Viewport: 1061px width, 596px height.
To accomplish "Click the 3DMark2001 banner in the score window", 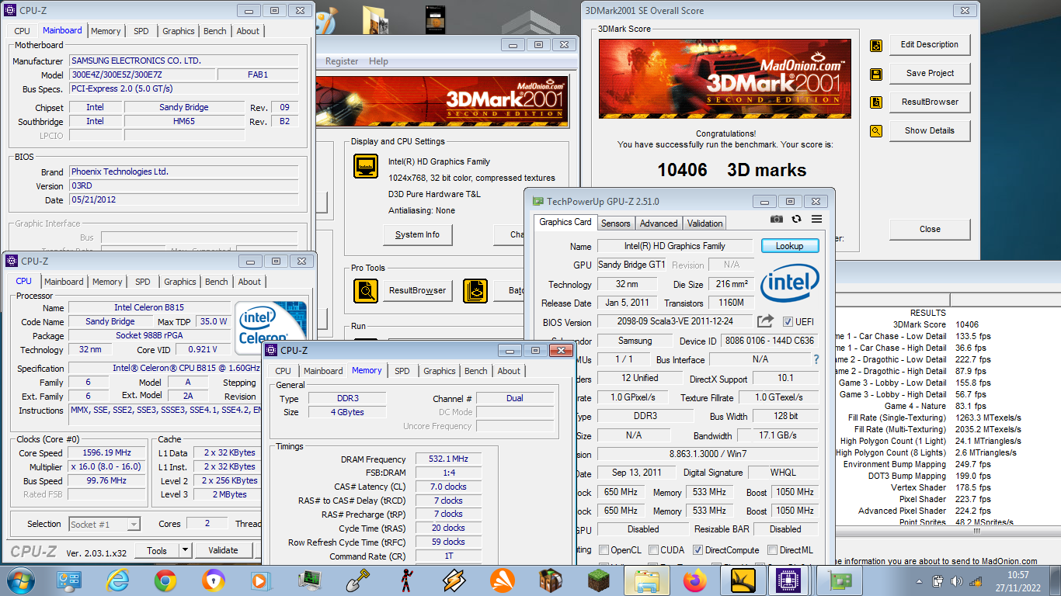I will [725, 80].
